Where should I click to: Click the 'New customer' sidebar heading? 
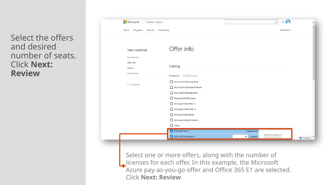coord(137,50)
